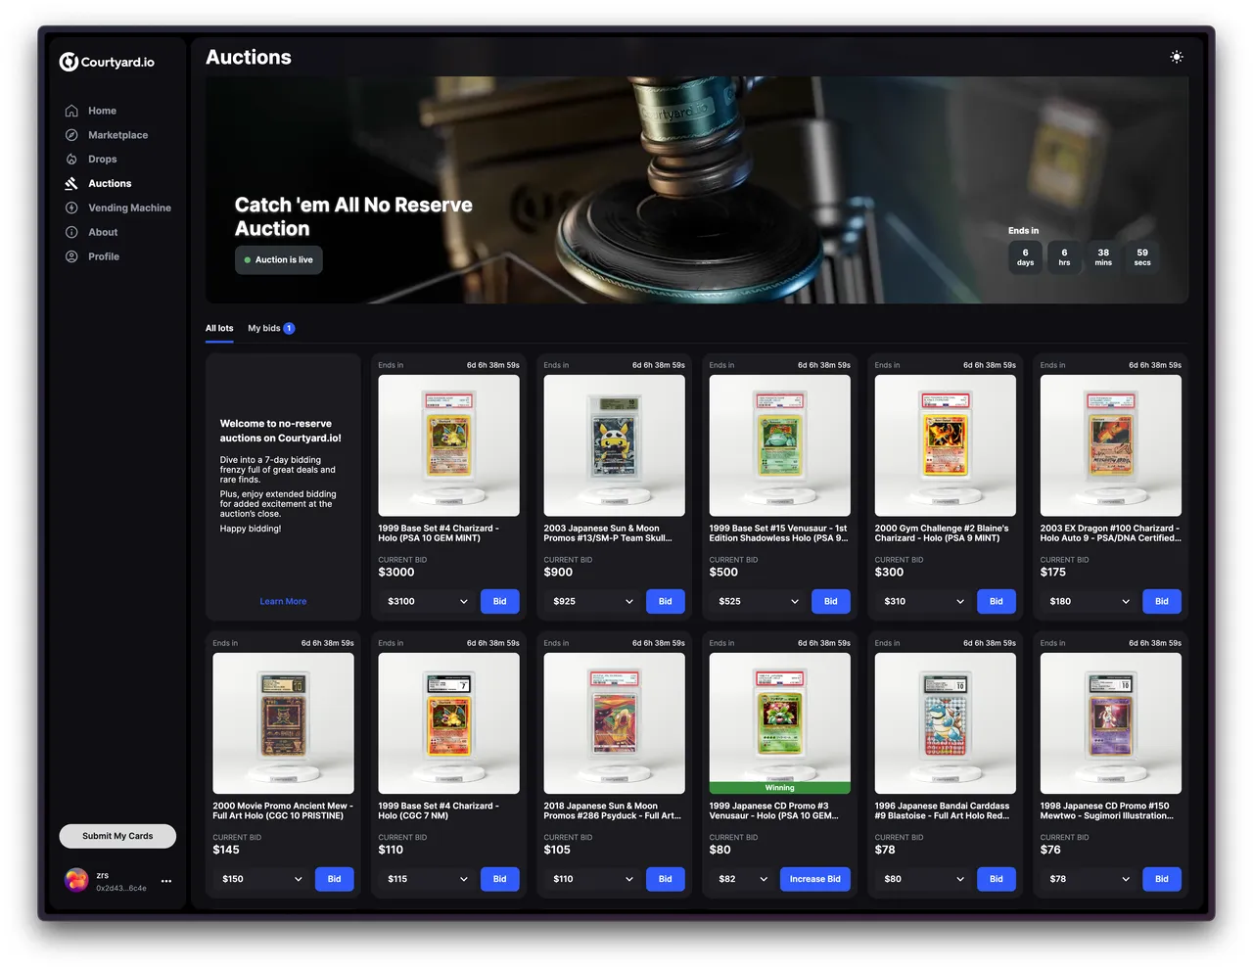Click the About info icon

click(x=71, y=232)
